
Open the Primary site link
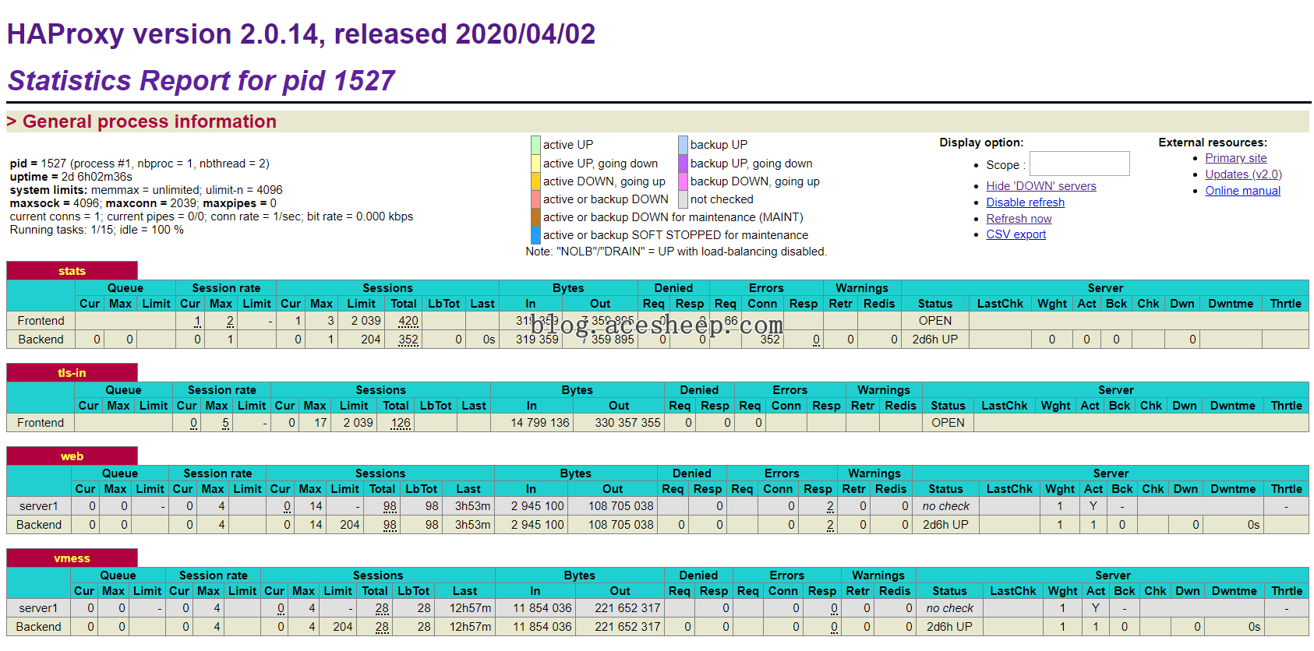1235,158
